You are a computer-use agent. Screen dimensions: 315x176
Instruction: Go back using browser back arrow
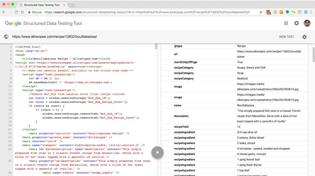4,12
